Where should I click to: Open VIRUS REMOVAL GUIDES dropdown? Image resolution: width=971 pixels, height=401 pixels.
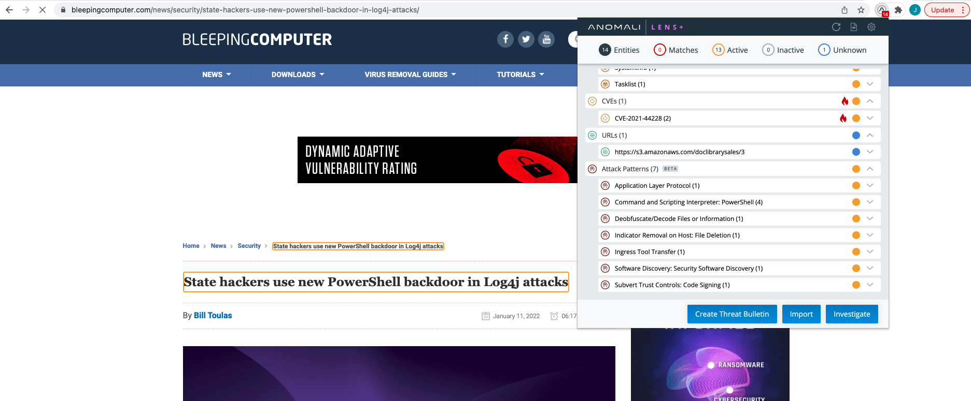tap(411, 75)
